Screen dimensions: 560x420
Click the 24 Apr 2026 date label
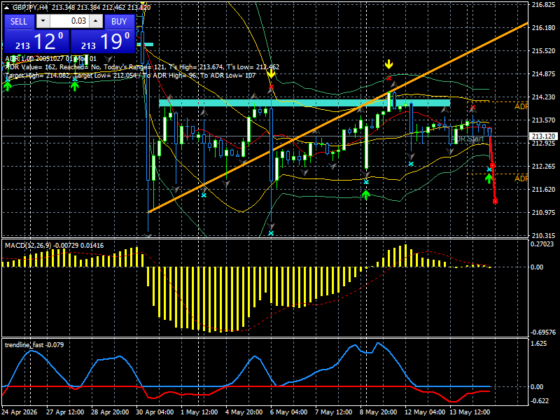(x=20, y=412)
